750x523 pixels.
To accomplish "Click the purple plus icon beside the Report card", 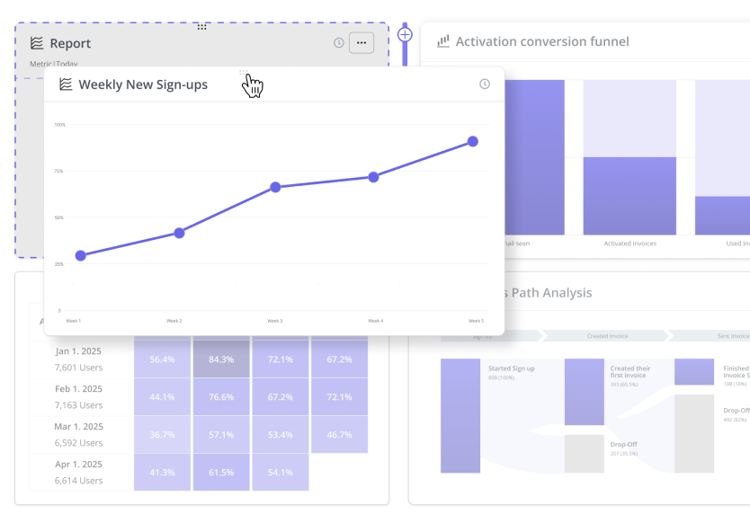I will (405, 34).
